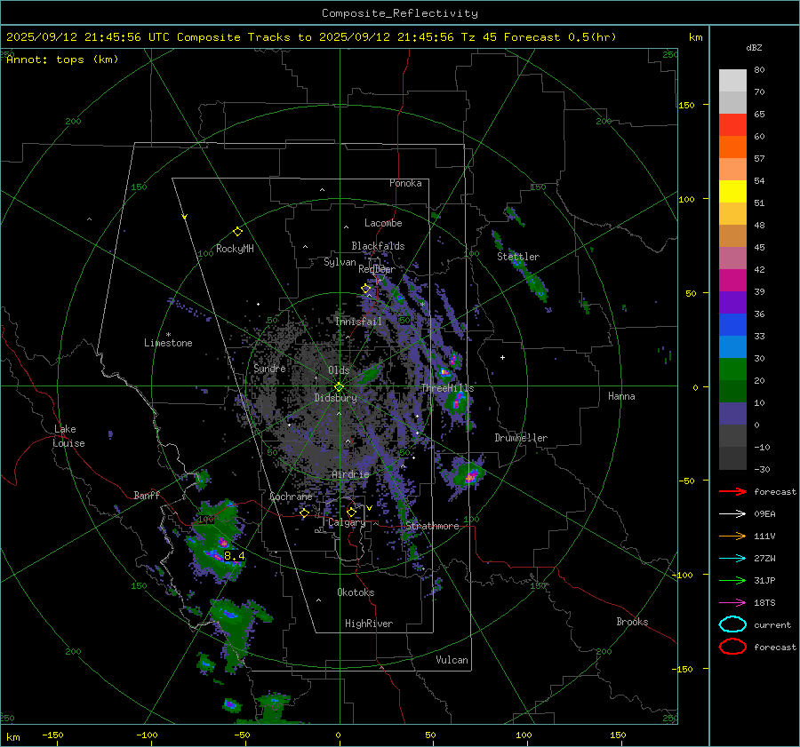The width and height of the screenshot is (800, 747).
Task: Click the Calgary city label
Action: 347,522
